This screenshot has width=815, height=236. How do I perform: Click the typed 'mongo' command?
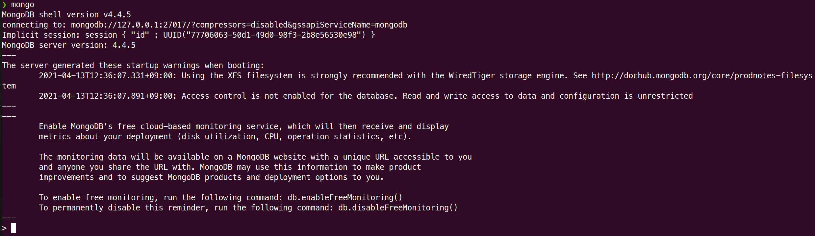click(x=23, y=5)
